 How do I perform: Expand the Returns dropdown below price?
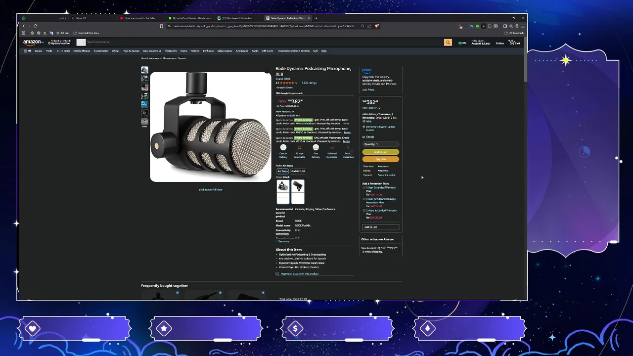point(284,111)
